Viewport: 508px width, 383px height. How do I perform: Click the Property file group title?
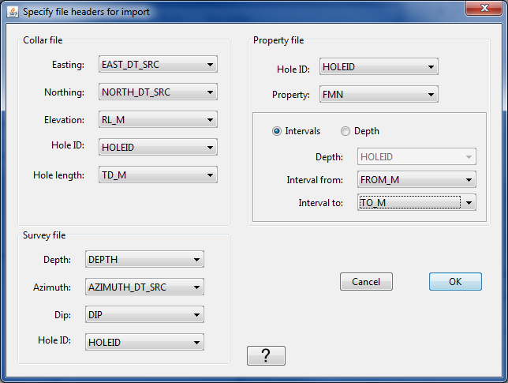click(278, 40)
